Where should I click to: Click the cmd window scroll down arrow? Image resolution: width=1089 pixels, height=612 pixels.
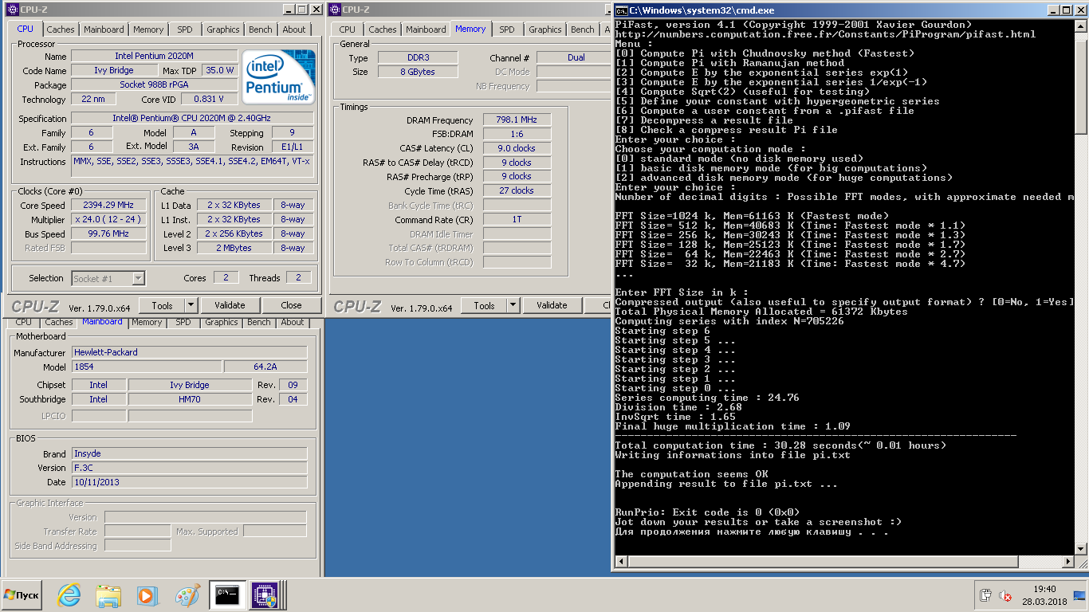(1081, 548)
